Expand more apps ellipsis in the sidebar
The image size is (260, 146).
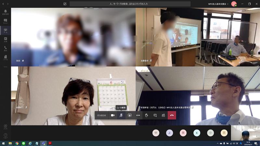[x=5, y=67]
